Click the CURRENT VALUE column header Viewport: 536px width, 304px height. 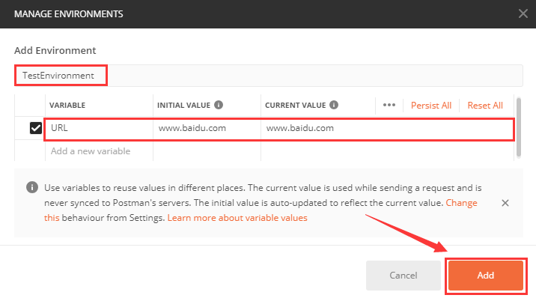click(x=296, y=106)
